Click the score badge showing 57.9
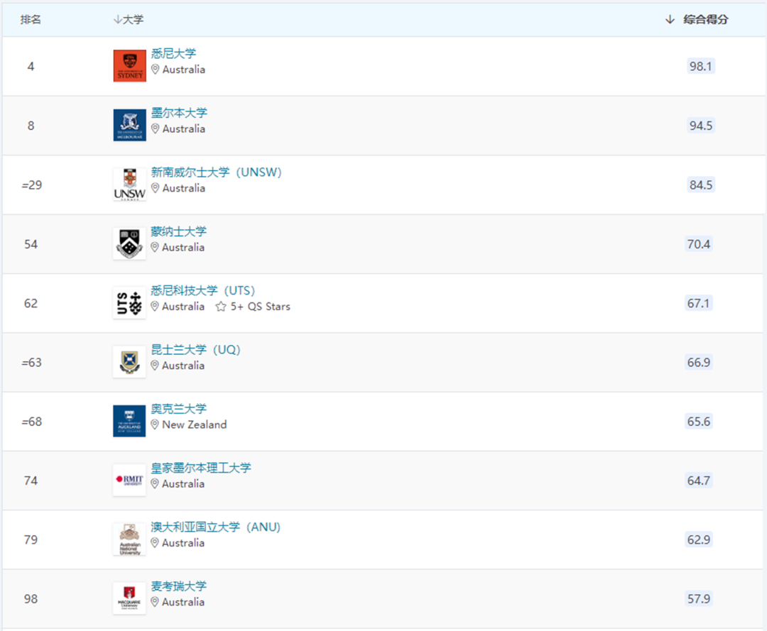 pyautogui.click(x=700, y=599)
